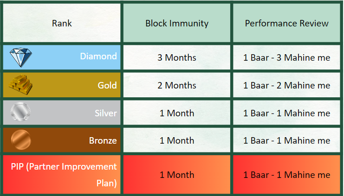Select Silver's 1 Month immunity cell
The width and height of the screenshot is (344, 196).
177,113
